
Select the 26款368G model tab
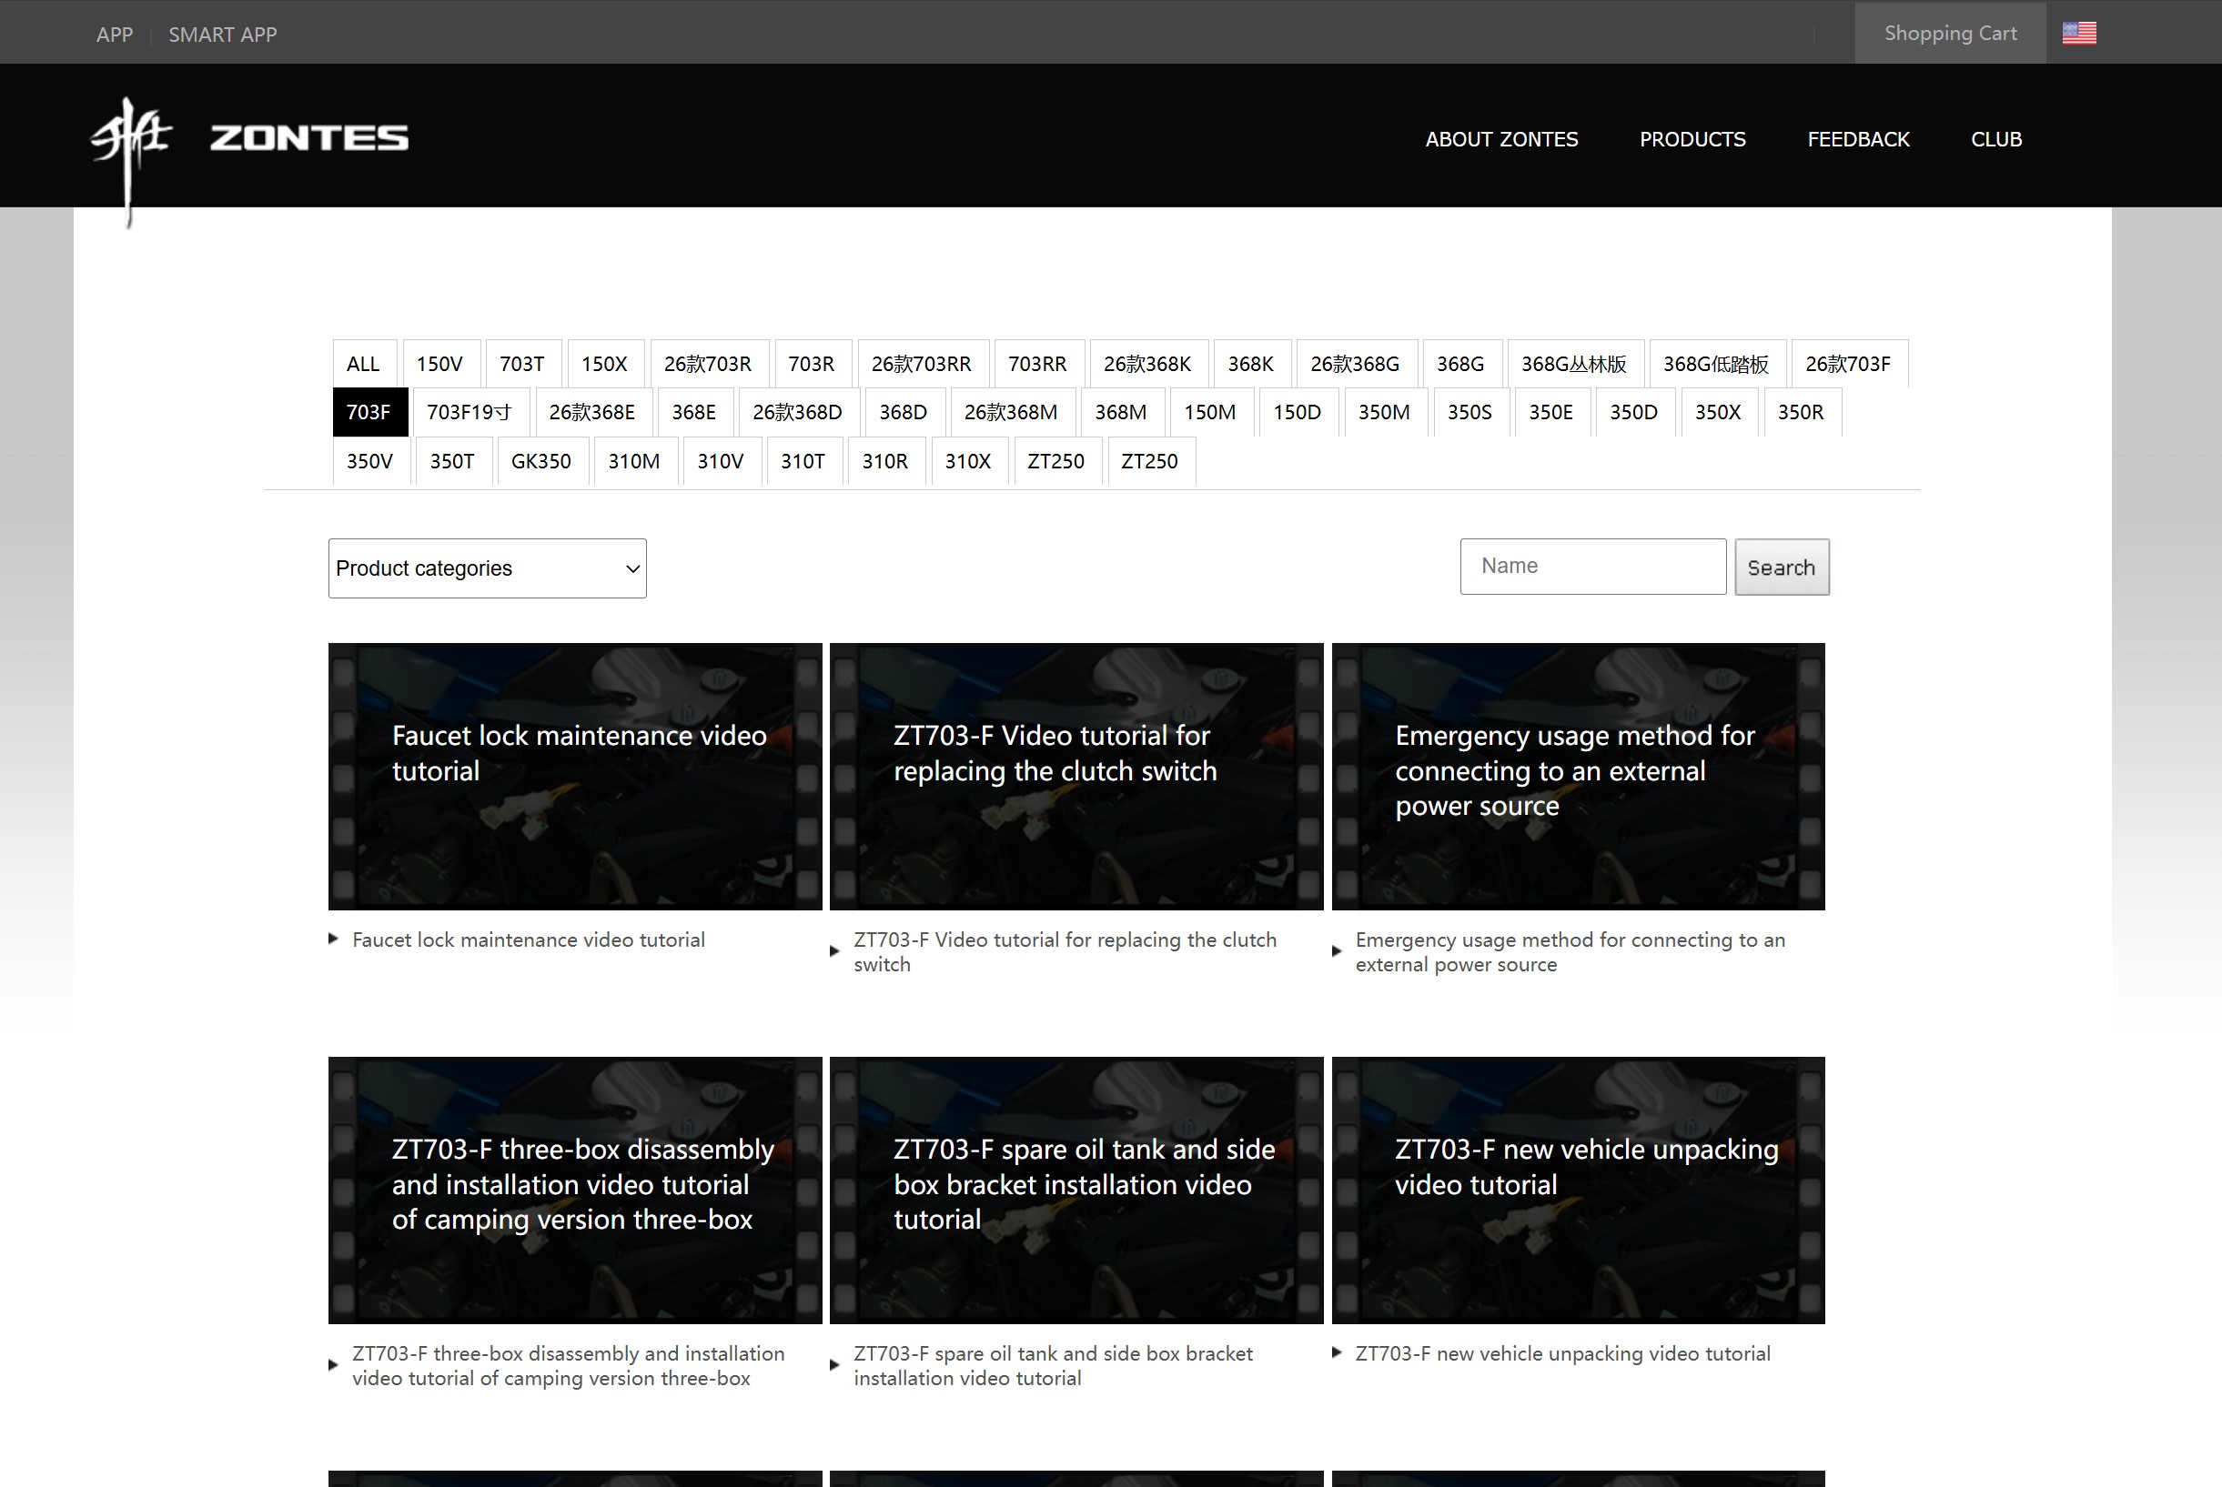click(x=1356, y=363)
